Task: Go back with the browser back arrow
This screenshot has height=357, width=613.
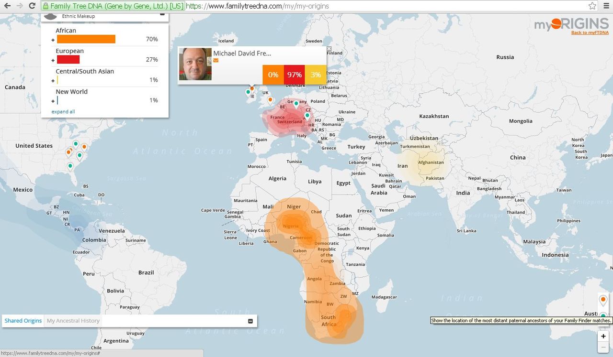Action: [x=7, y=6]
